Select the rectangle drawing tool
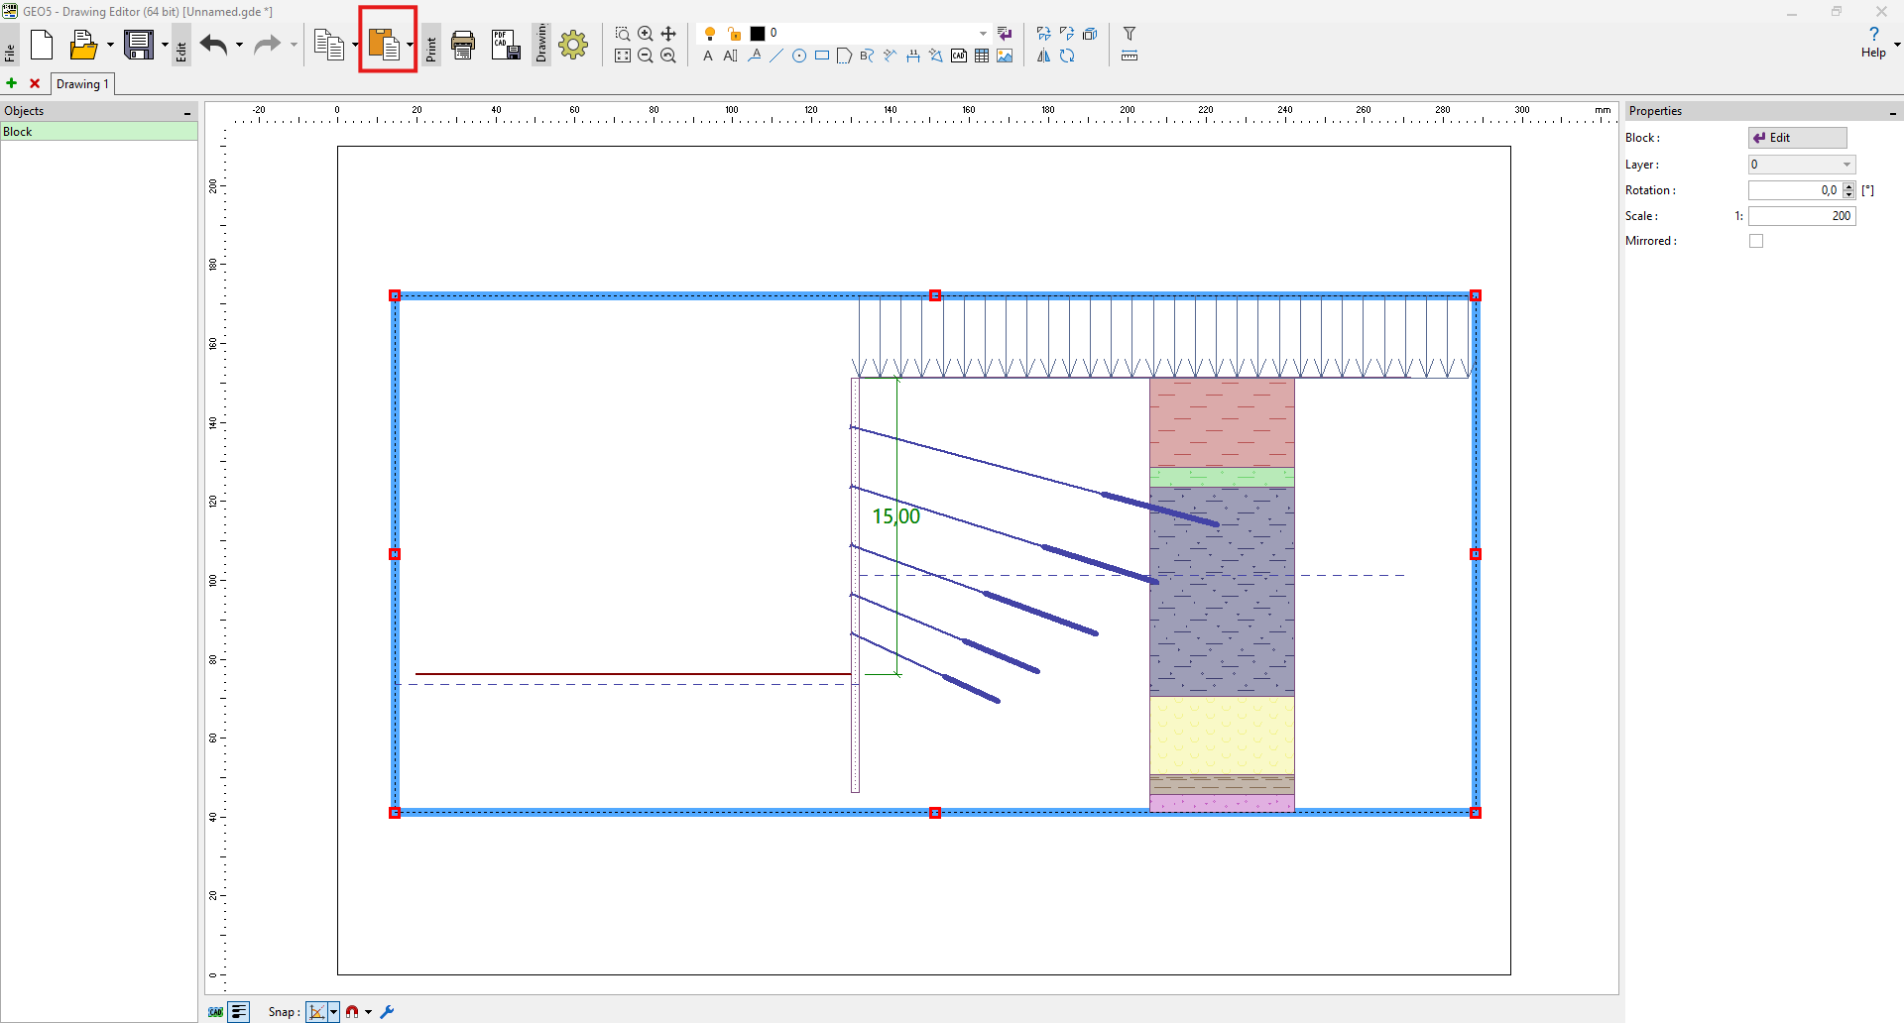Screen dimensions: 1904x1023 [822, 57]
